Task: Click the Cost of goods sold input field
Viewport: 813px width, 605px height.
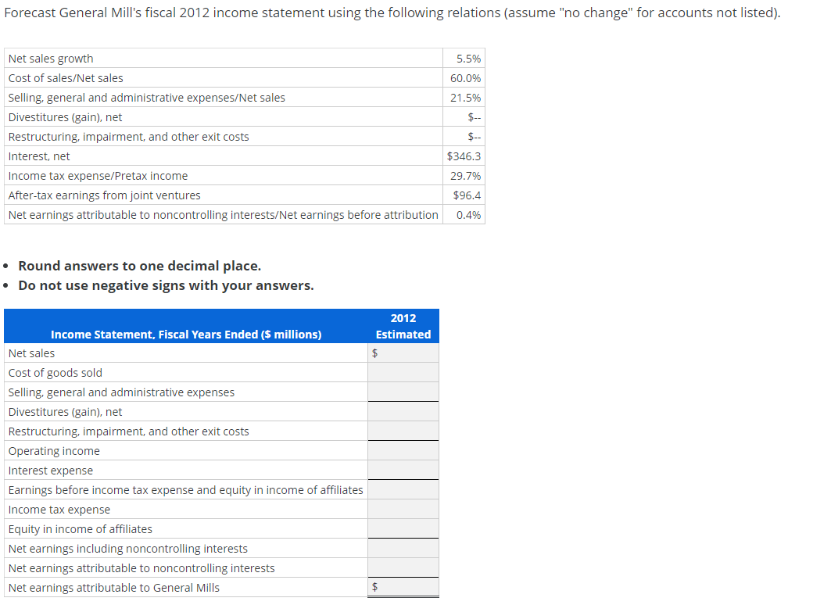Action: click(x=403, y=372)
